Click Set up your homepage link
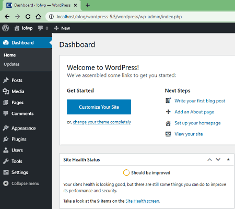The image size is (235, 209). [197, 123]
